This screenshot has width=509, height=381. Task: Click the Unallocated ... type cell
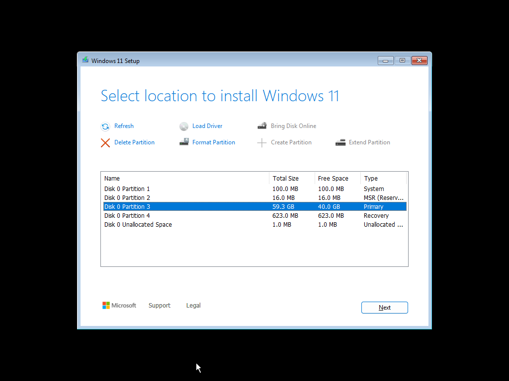pos(383,225)
